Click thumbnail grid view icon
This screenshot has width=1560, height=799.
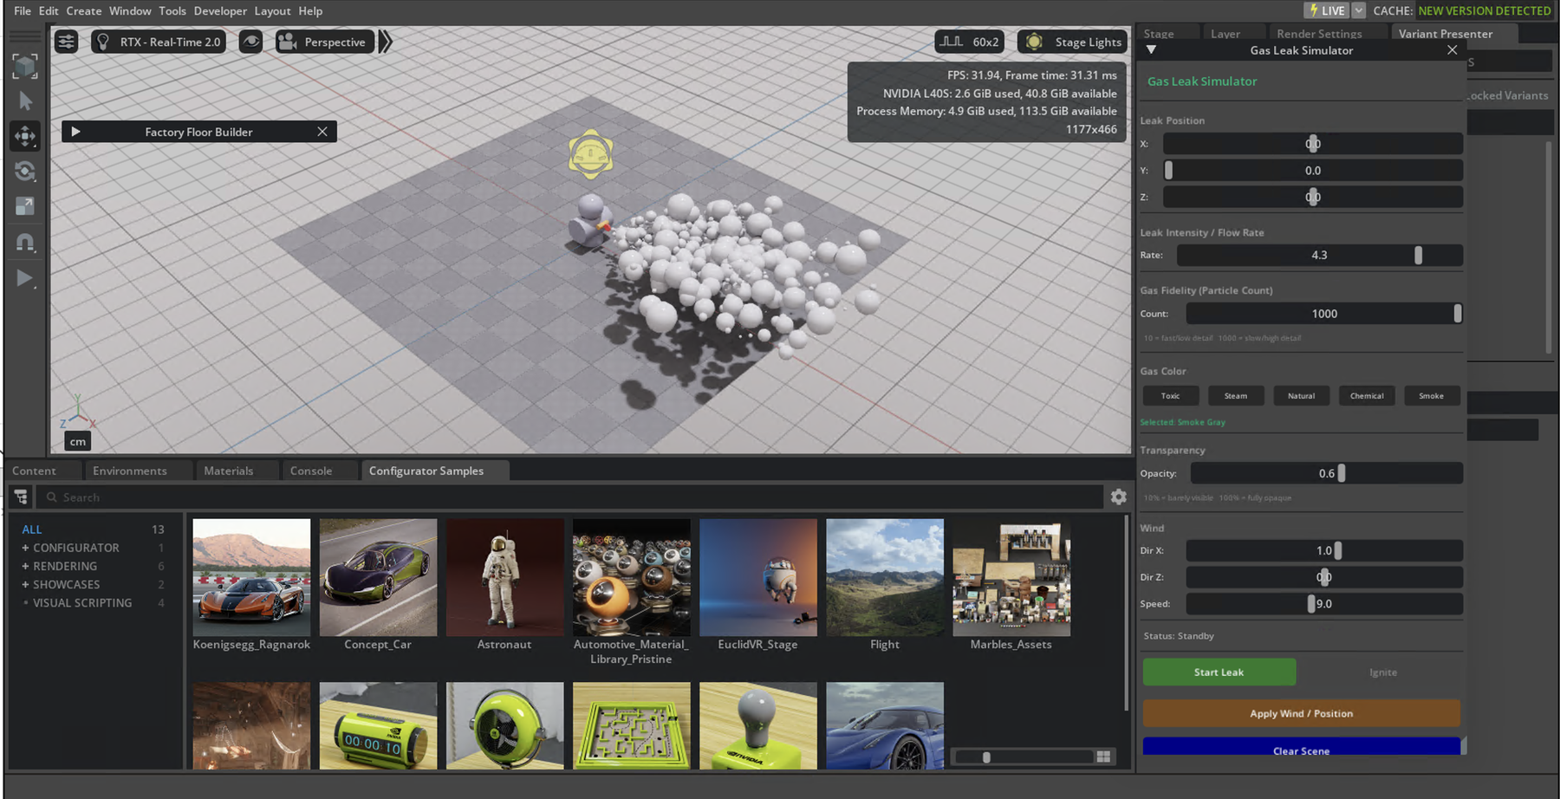(1103, 757)
